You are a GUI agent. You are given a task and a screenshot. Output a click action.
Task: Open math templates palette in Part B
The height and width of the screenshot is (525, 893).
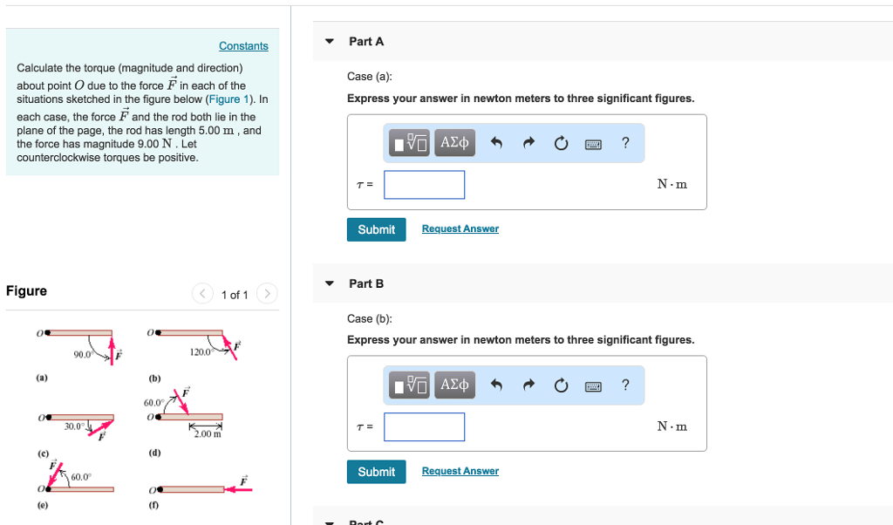(408, 385)
